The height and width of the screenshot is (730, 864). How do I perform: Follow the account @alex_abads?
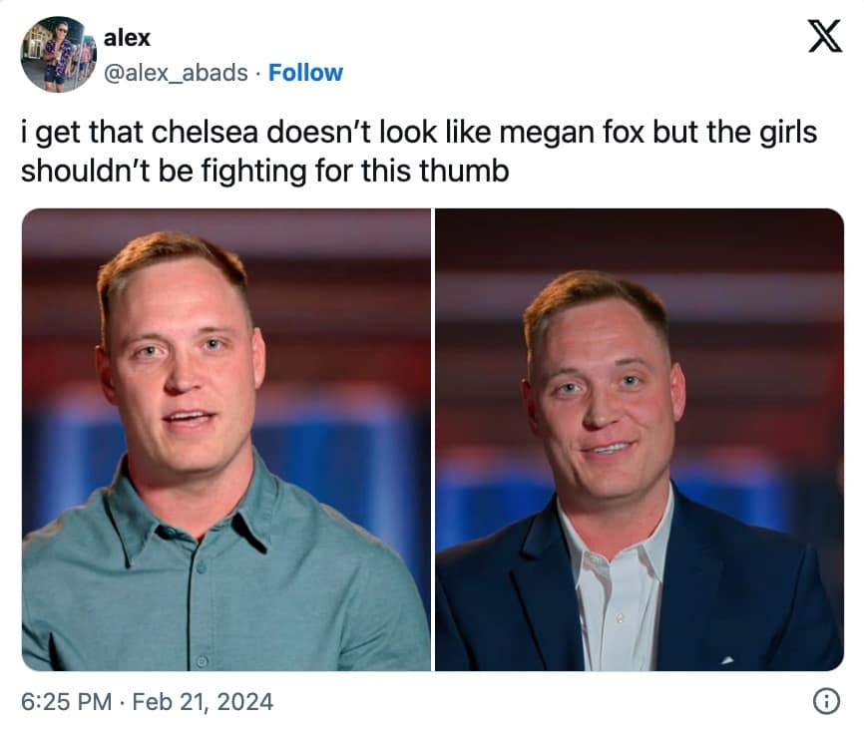click(x=306, y=72)
